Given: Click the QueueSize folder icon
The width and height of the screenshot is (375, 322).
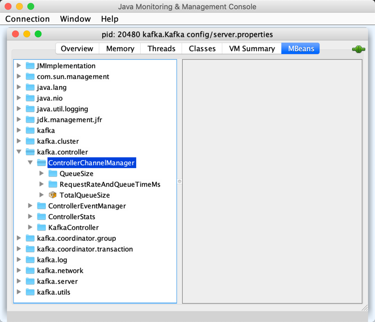Looking at the screenshot, I should point(53,174).
